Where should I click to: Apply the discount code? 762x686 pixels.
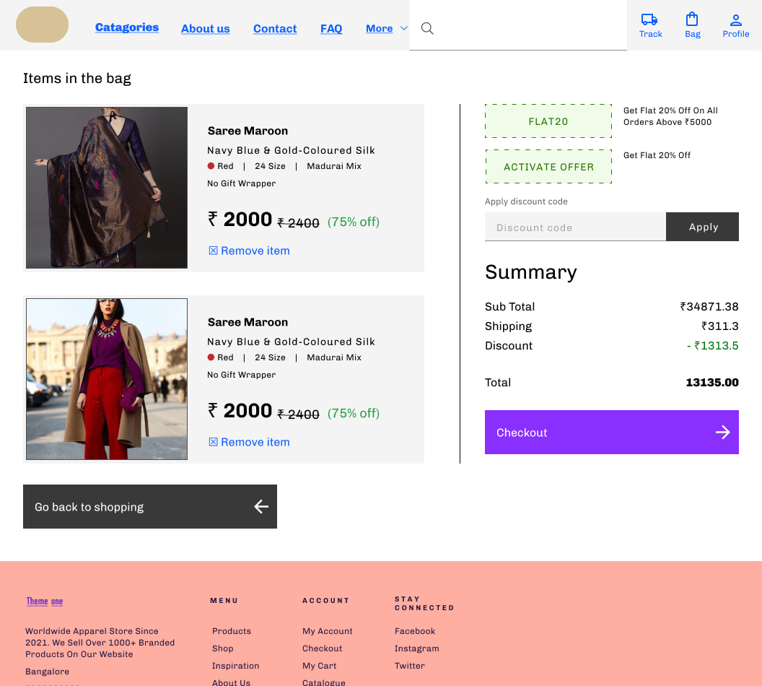point(702,227)
